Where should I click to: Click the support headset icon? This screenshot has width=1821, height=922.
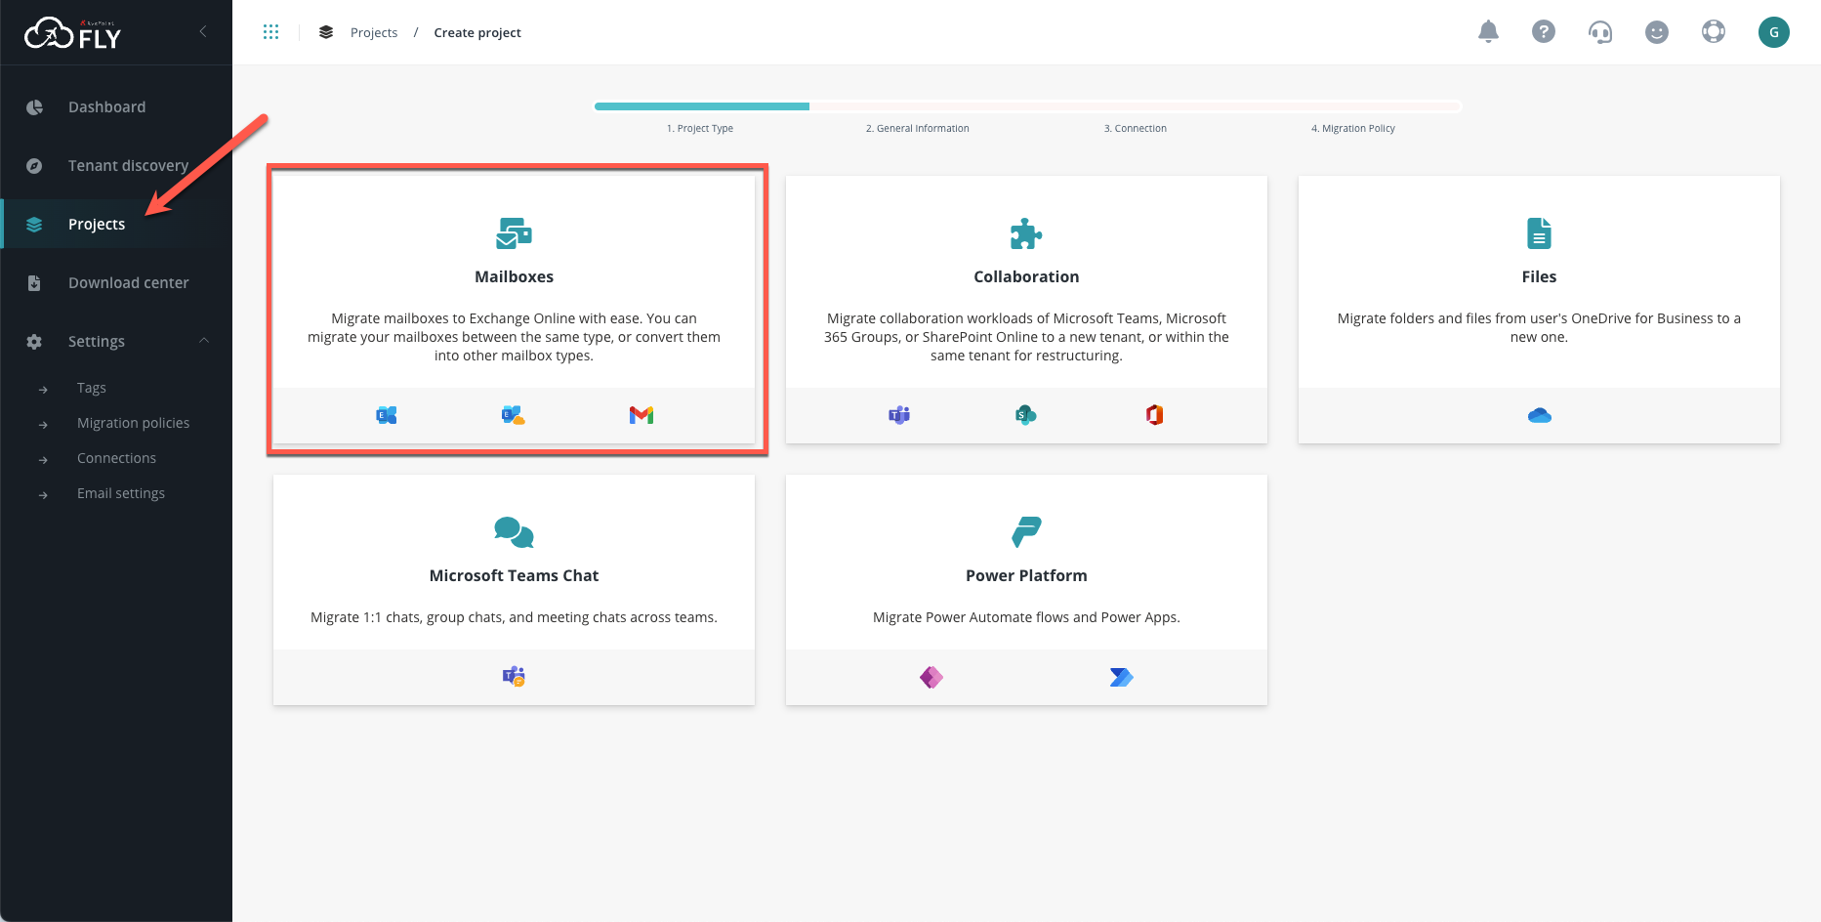click(x=1600, y=31)
